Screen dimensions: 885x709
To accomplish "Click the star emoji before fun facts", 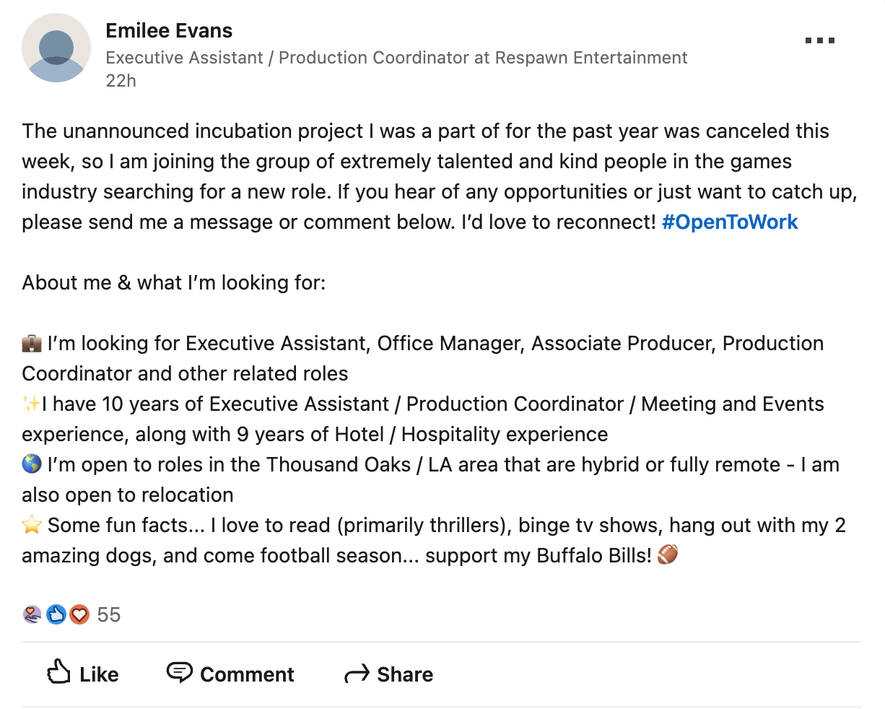I will 32,525.
